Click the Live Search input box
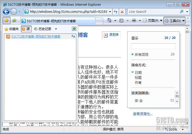The image size is (192, 134). click(153, 12)
